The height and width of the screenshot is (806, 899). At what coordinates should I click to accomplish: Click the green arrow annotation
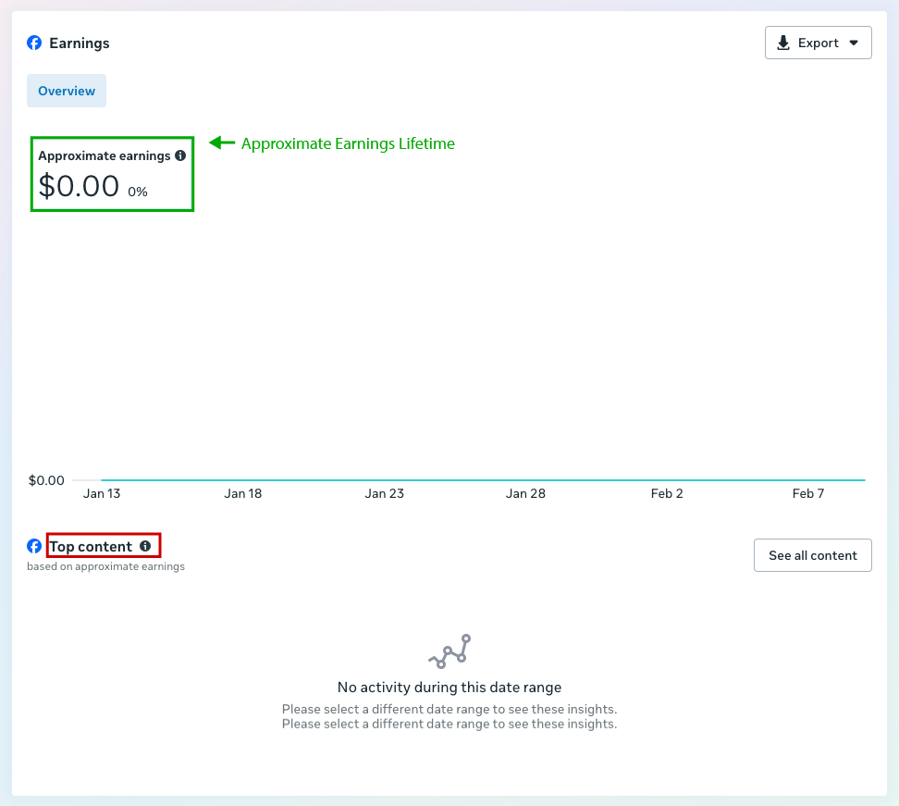tap(222, 143)
